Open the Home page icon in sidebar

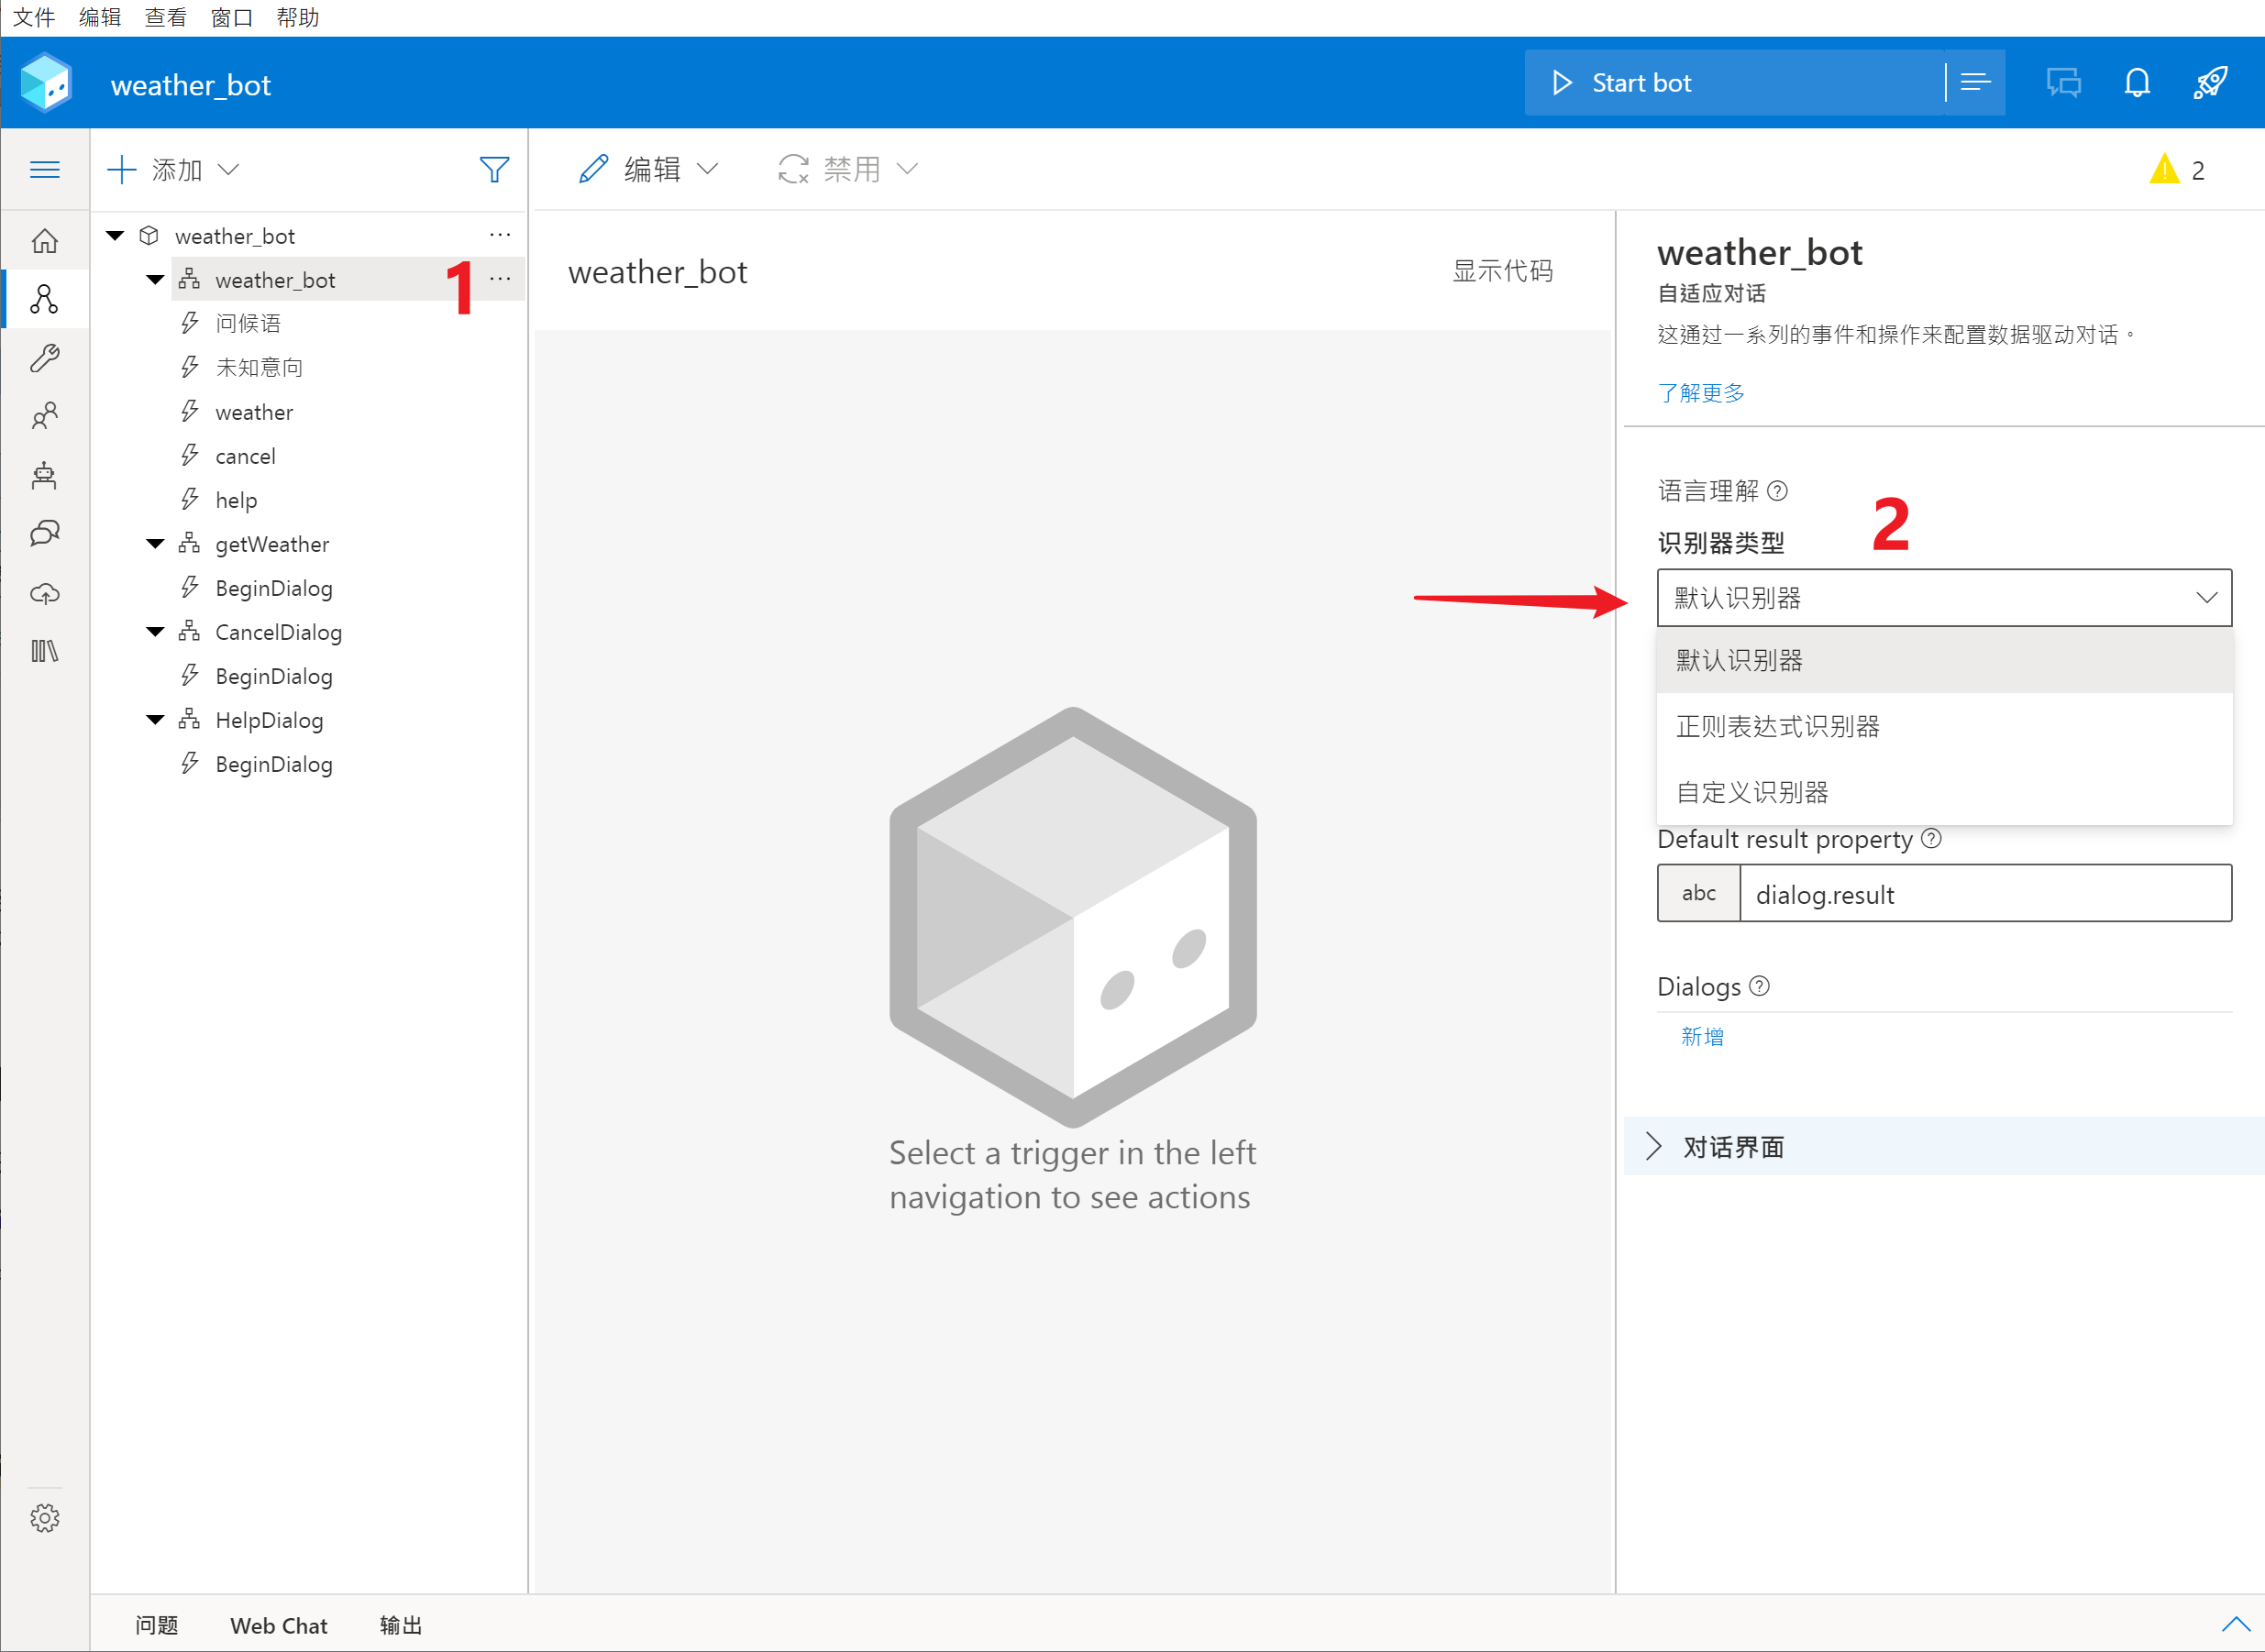(x=45, y=241)
